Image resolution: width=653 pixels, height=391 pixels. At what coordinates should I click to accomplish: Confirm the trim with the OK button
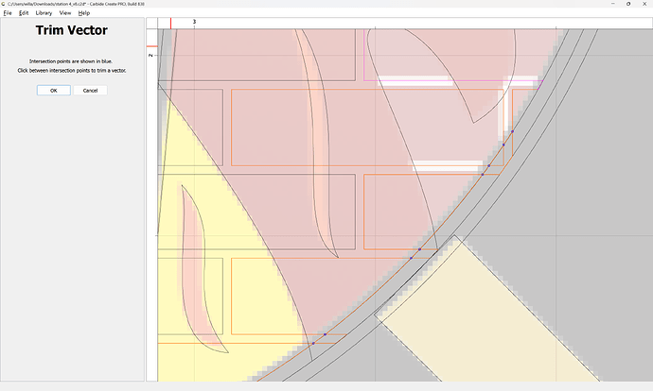pyautogui.click(x=53, y=91)
